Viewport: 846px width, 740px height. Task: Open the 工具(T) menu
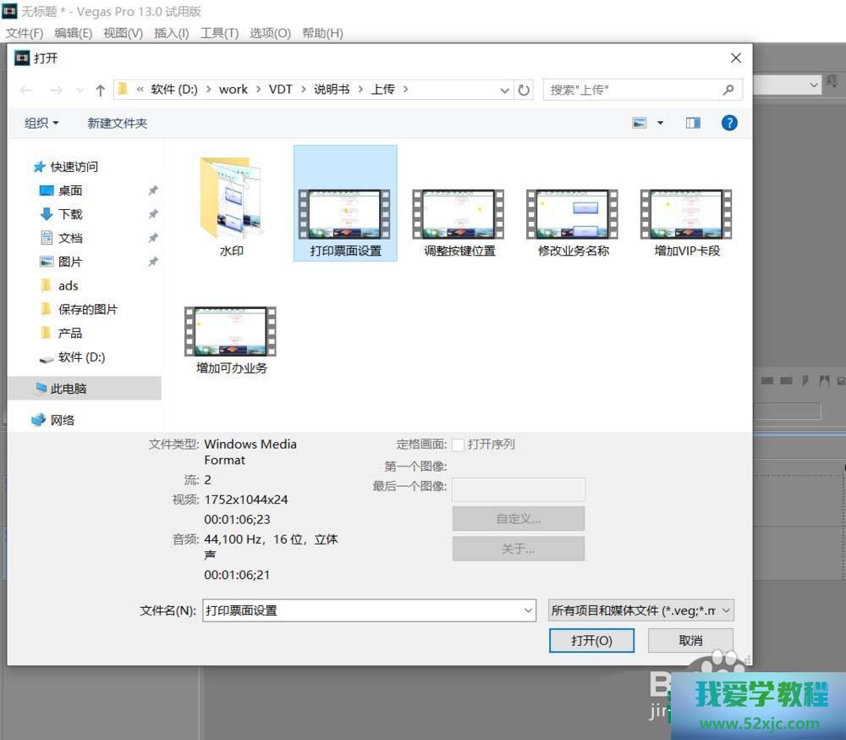pyautogui.click(x=219, y=33)
